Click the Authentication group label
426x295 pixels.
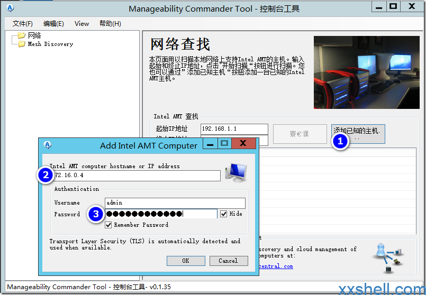(x=77, y=189)
